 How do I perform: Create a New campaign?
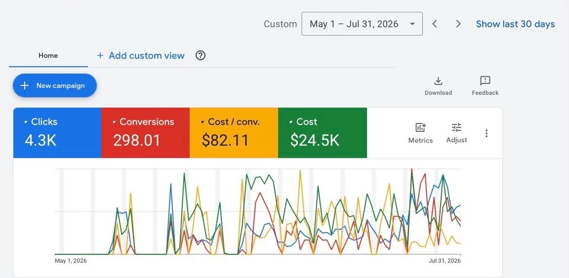click(55, 86)
